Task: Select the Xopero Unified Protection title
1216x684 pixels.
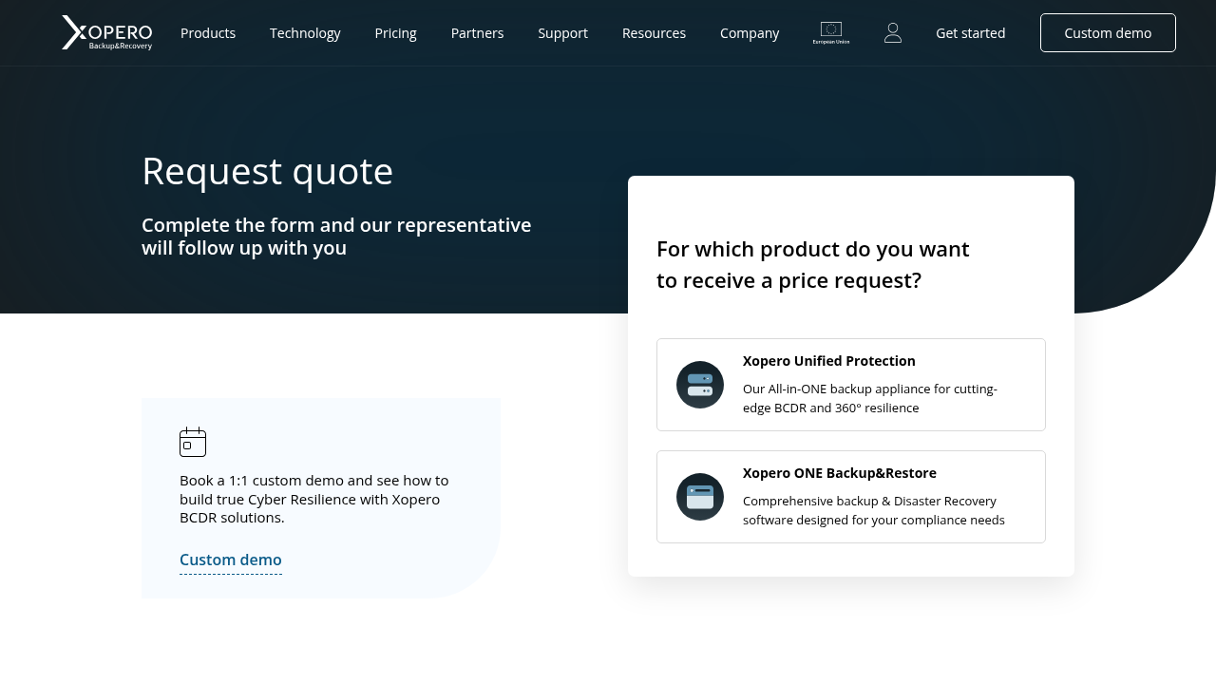Action: coord(828,361)
